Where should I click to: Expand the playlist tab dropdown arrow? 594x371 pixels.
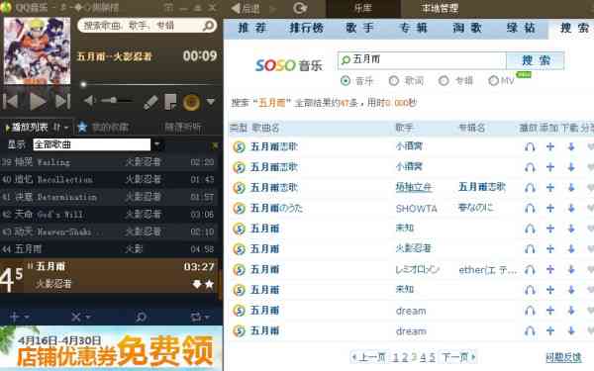coord(66,128)
